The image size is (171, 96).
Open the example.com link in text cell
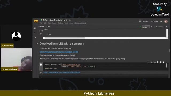pyautogui.click(x=59, y=52)
